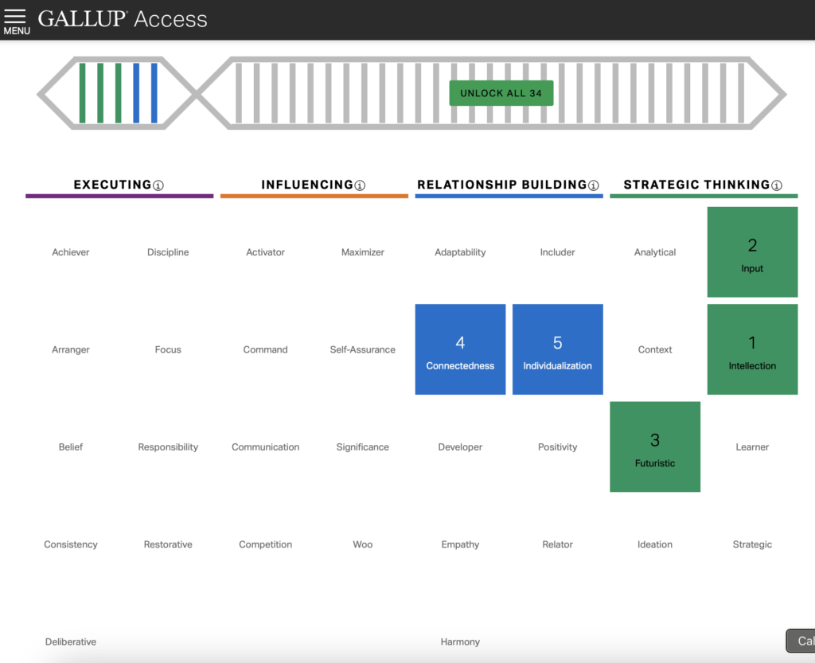Click the Executing info icon
This screenshot has width=815, height=663.
pyautogui.click(x=158, y=185)
